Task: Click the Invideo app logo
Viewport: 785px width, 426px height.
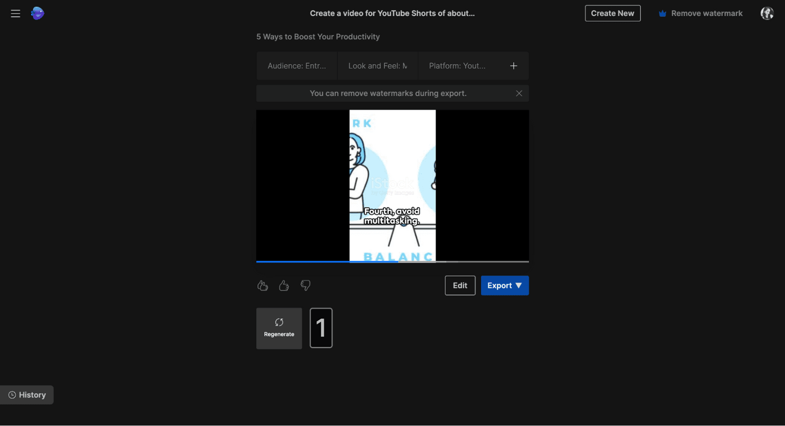Action: click(x=38, y=13)
